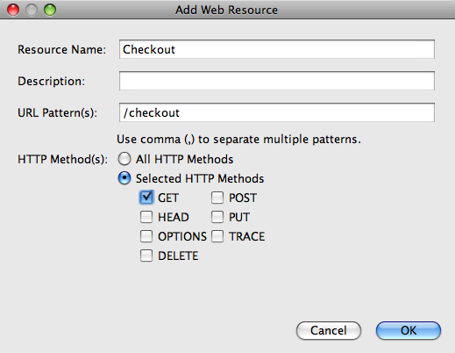Check the HEAD method checkbox

[146, 217]
